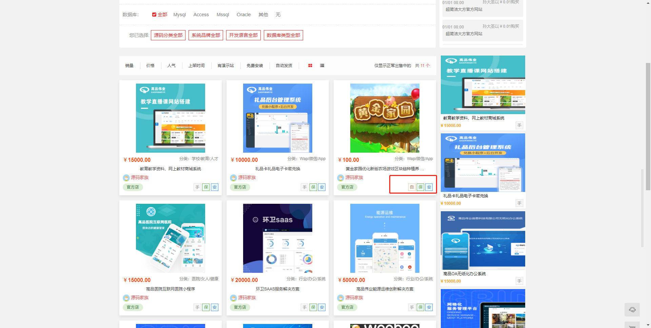The image size is (651, 328).
Task: Filter database by Mysql
Action: click(x=179, y=15)
